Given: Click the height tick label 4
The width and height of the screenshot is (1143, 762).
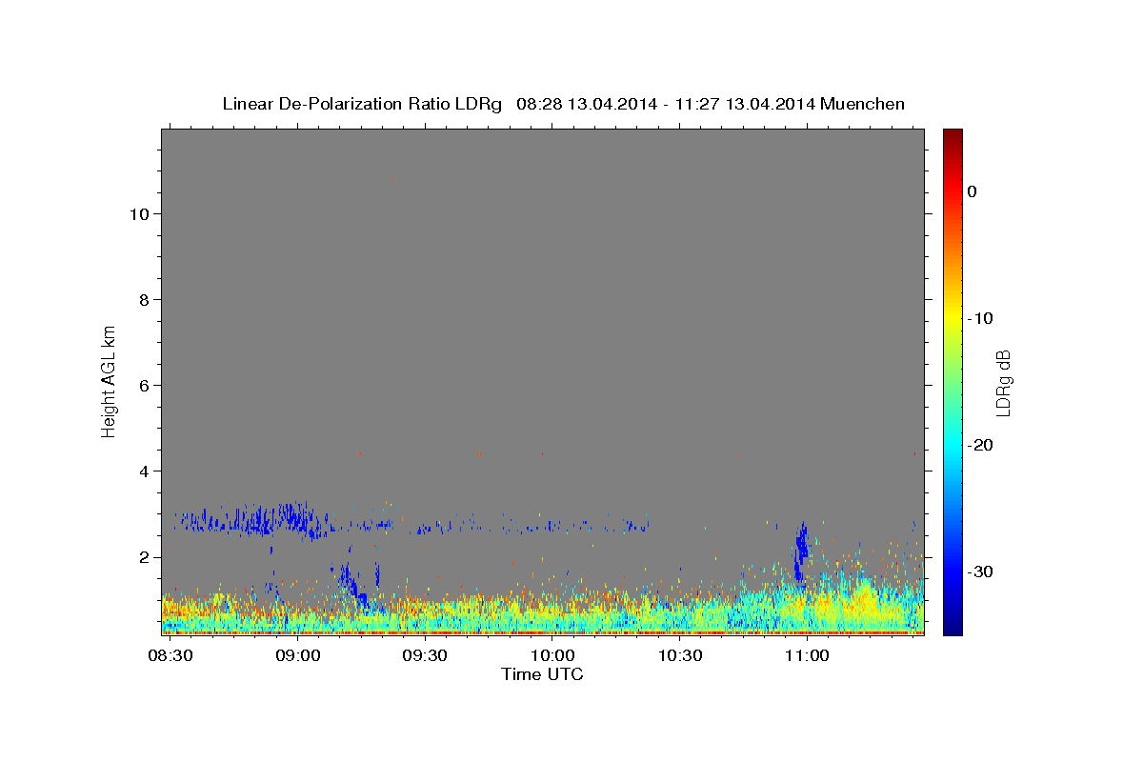Looking at the screenshot, I should point(143,471).
